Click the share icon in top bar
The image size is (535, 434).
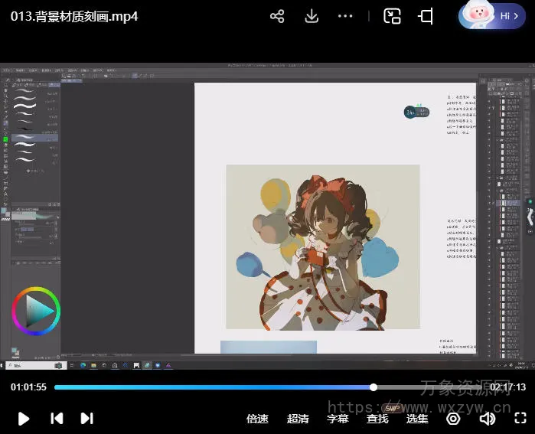click(277, 16)
